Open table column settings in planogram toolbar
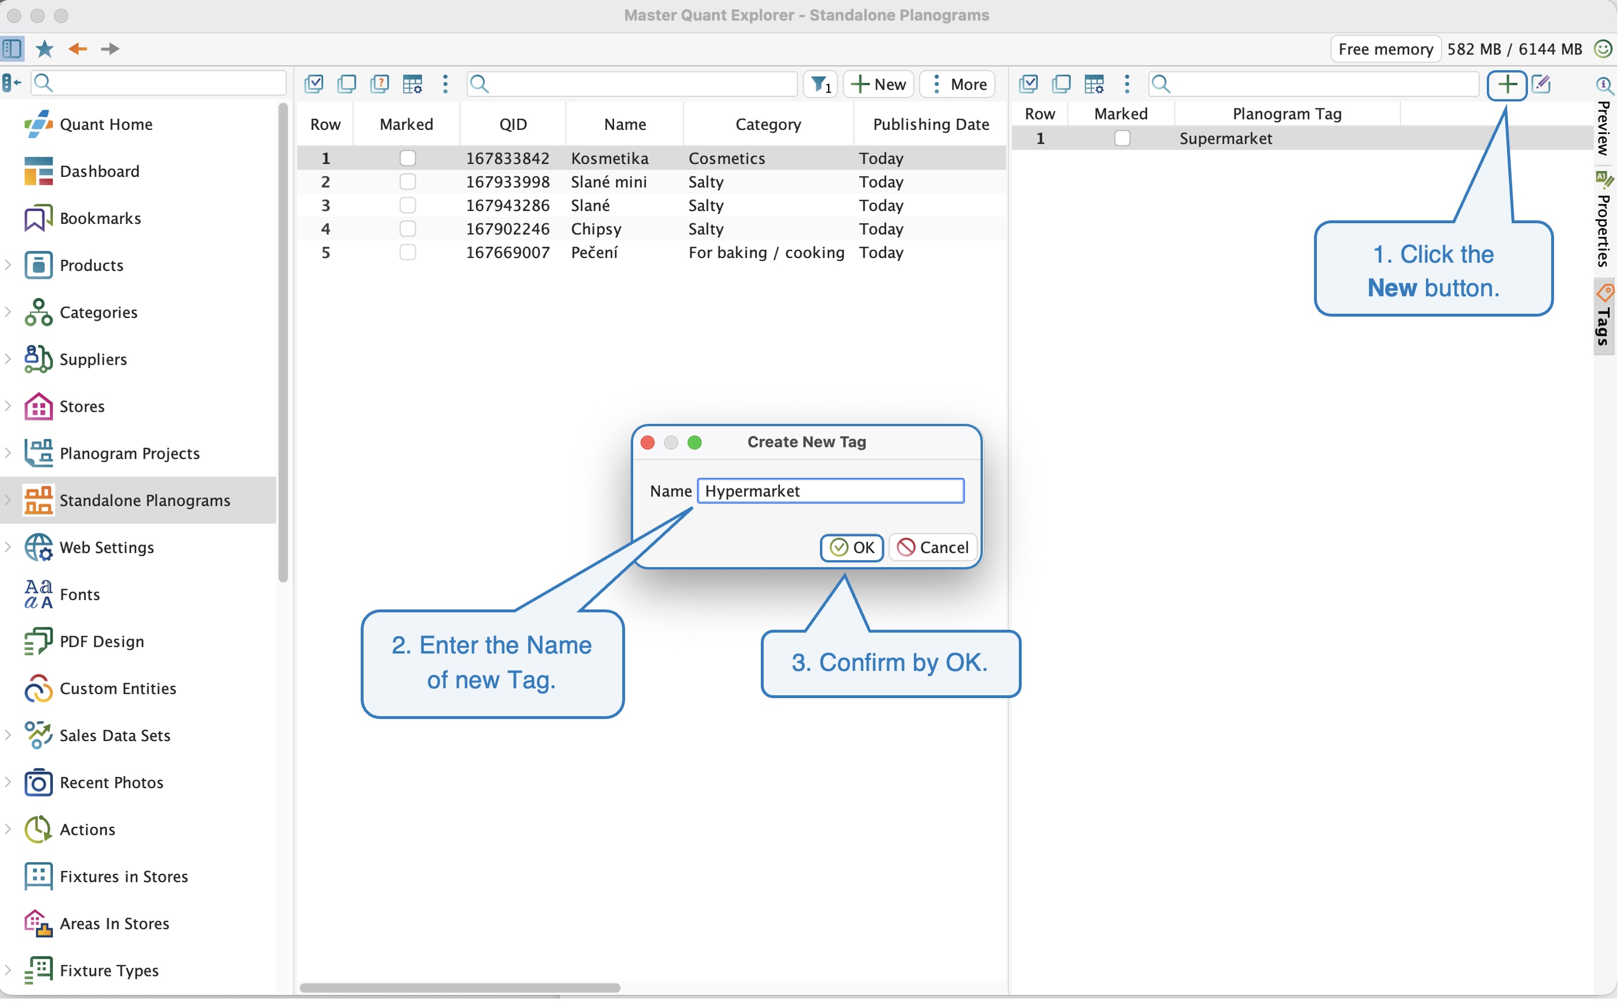Screen dimensions: 1619x1002 (x=413, y=83)
